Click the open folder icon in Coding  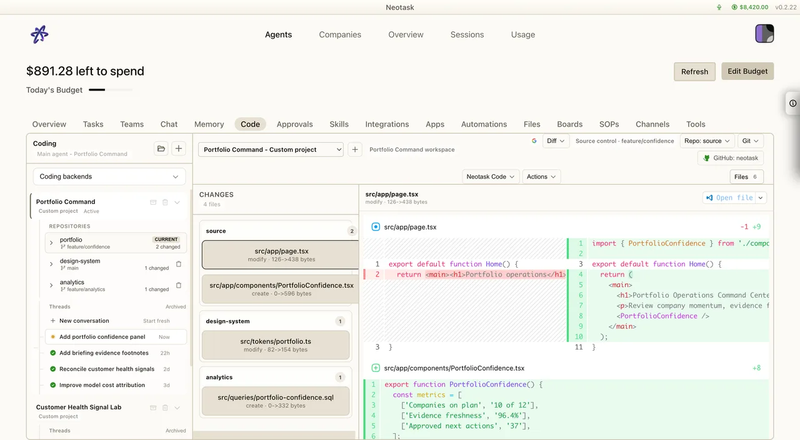click(161, 149)
